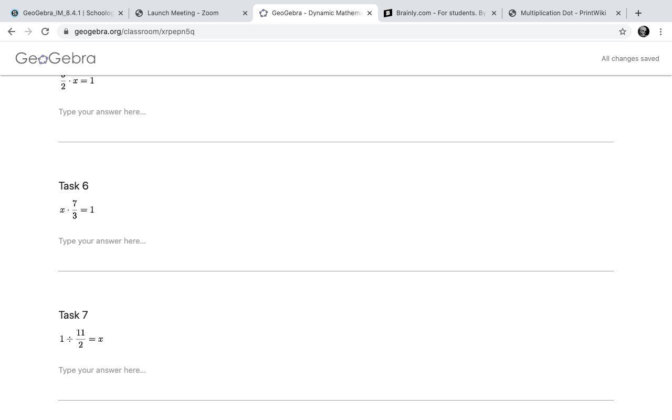
Task: Close the Multiplication Dot - PrintWiki tab
Action: pos(618,13)
